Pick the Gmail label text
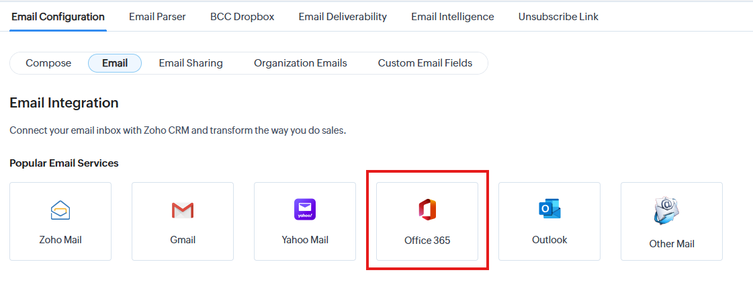Viewport: 753px width, 297px height. (183, 240)
